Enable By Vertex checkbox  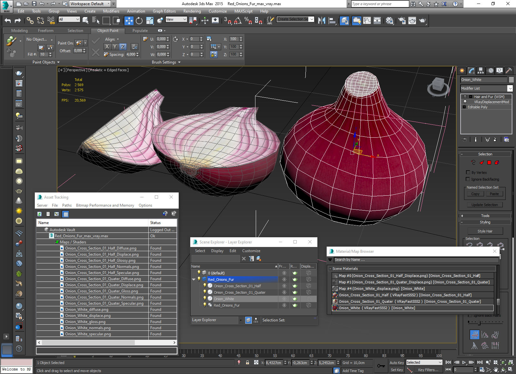coord(468,172)
